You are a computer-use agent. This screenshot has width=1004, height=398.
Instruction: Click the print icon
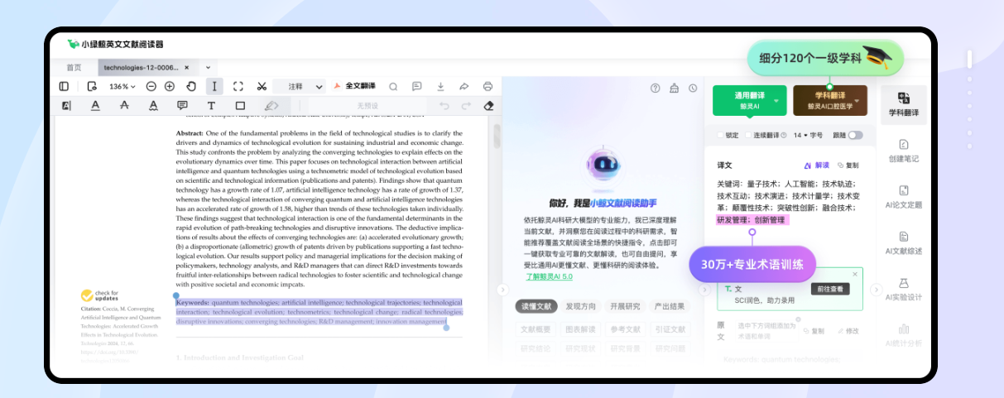[x=488, y=86]
